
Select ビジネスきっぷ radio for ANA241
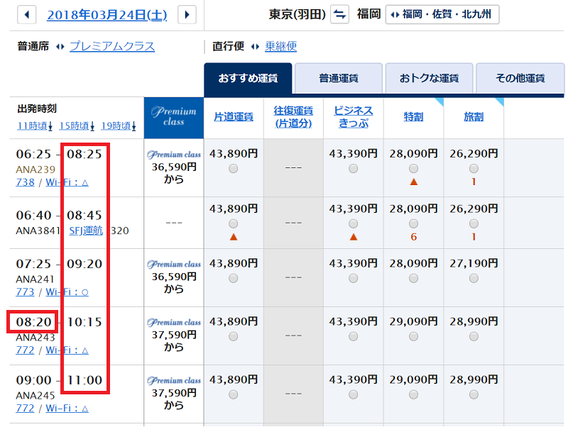[x=353, y=278]
